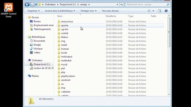Select 'Disque local (C:)' in navigation pane

(42, 64)
